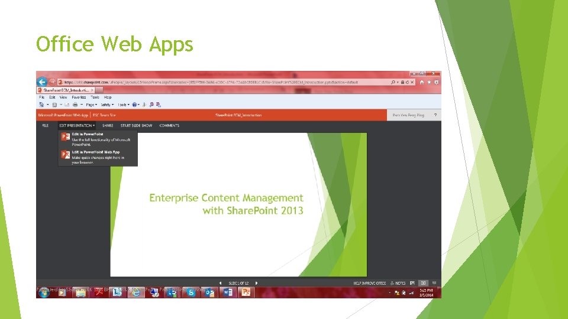Open the address bar search magnifier
Screen dimensions: 568x319
393,83
